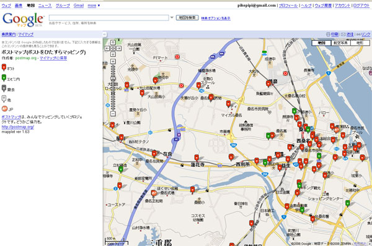This screenshot has height=246, width=372.
Task: Zoom out with the minus button
Action: point(113,114)
